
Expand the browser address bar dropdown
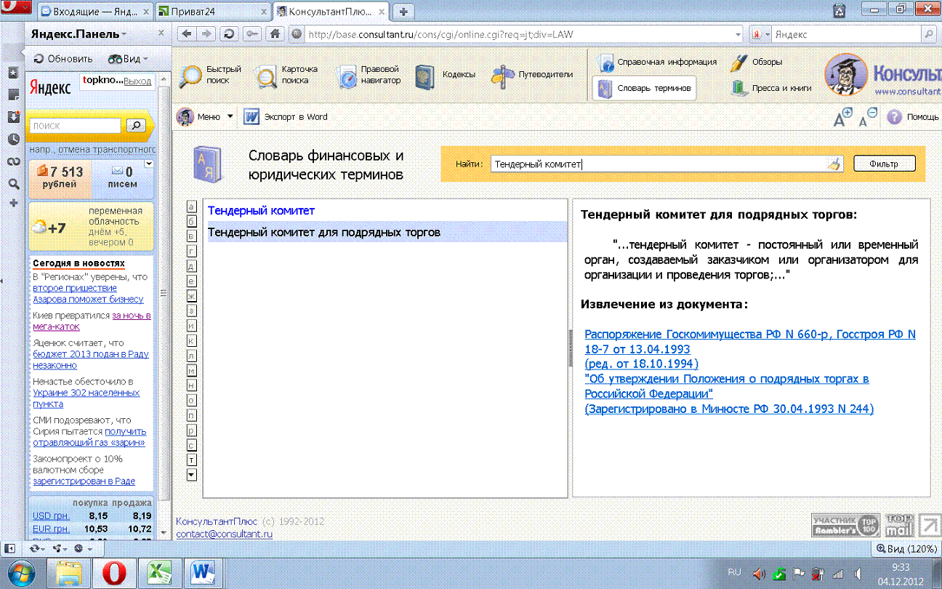tap(738, 34)
